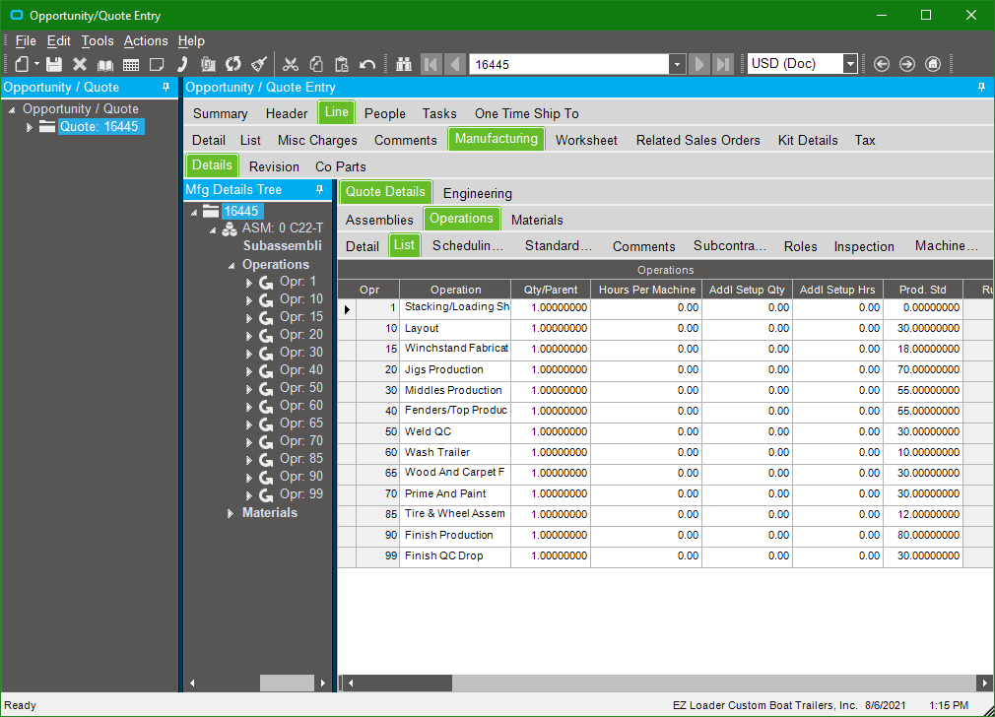Select the Opr: 50 tree item

pos(300,388)
